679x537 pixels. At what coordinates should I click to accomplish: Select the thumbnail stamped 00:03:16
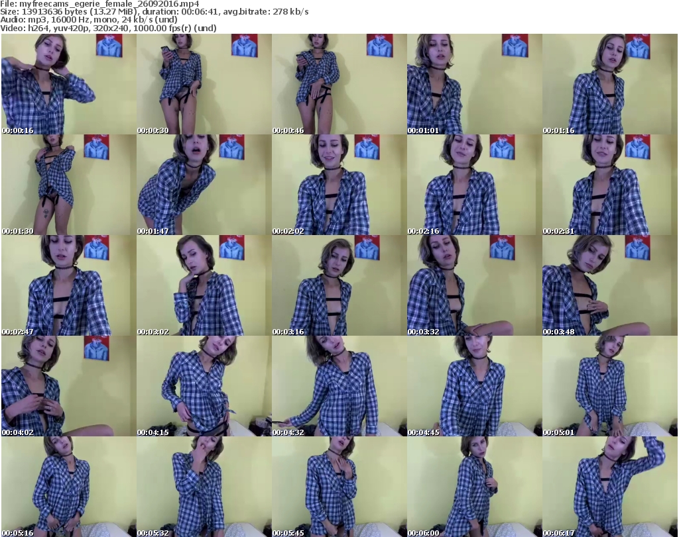339,286
